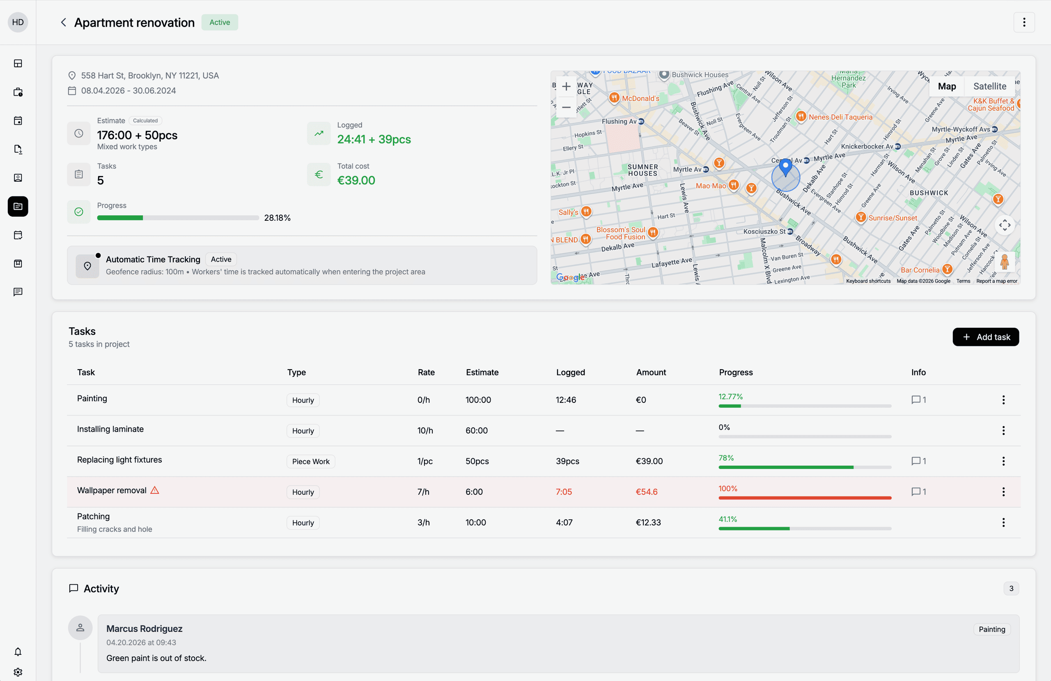
Task: Open the dashboard icon in sidebar
Action: (18, 64)
